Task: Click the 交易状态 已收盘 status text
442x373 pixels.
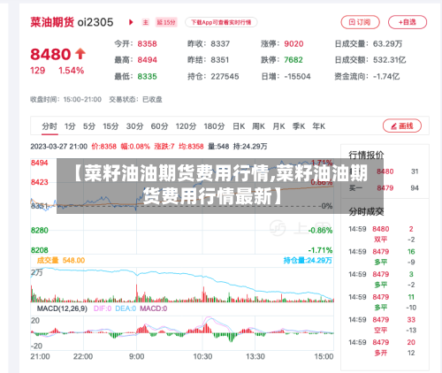Action: pos(136,100)
